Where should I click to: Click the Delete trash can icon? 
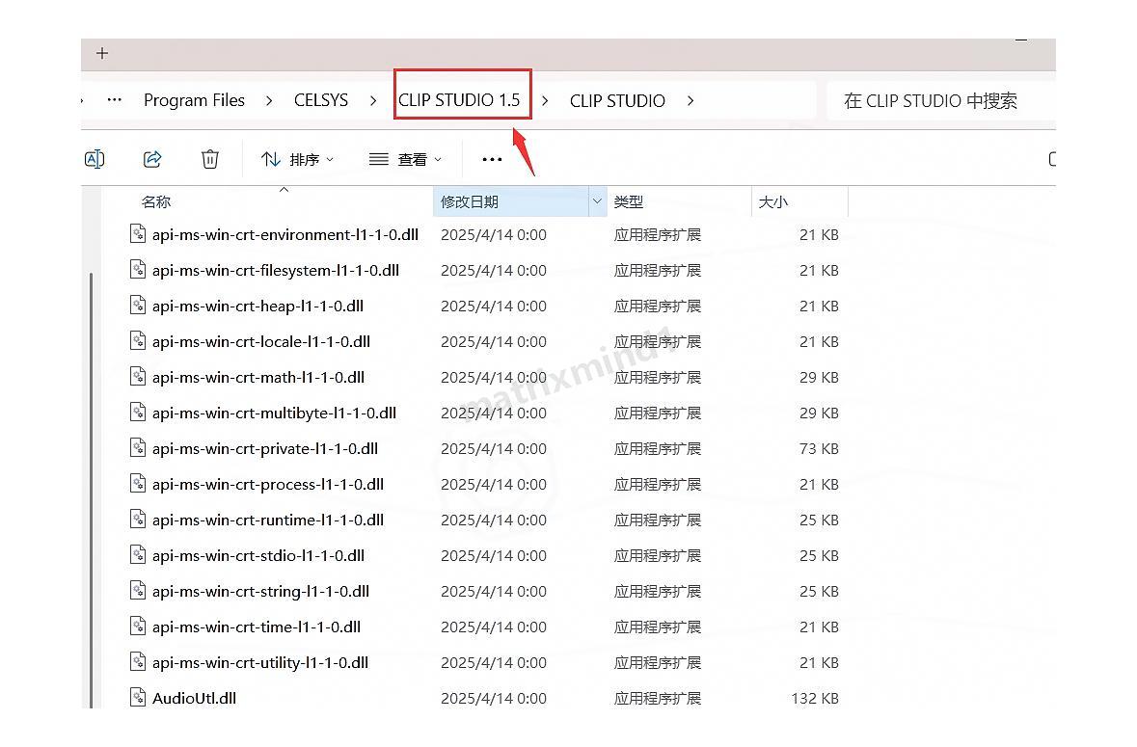click(x=210, y=159)
